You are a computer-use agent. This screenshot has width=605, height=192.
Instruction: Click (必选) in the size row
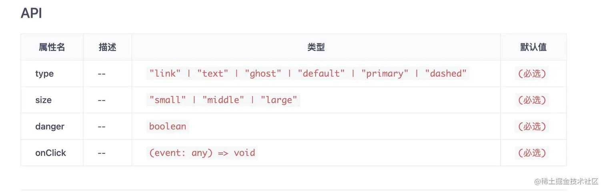[532, 100]
